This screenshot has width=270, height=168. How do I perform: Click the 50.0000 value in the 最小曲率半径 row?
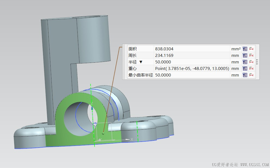point(163,75)
